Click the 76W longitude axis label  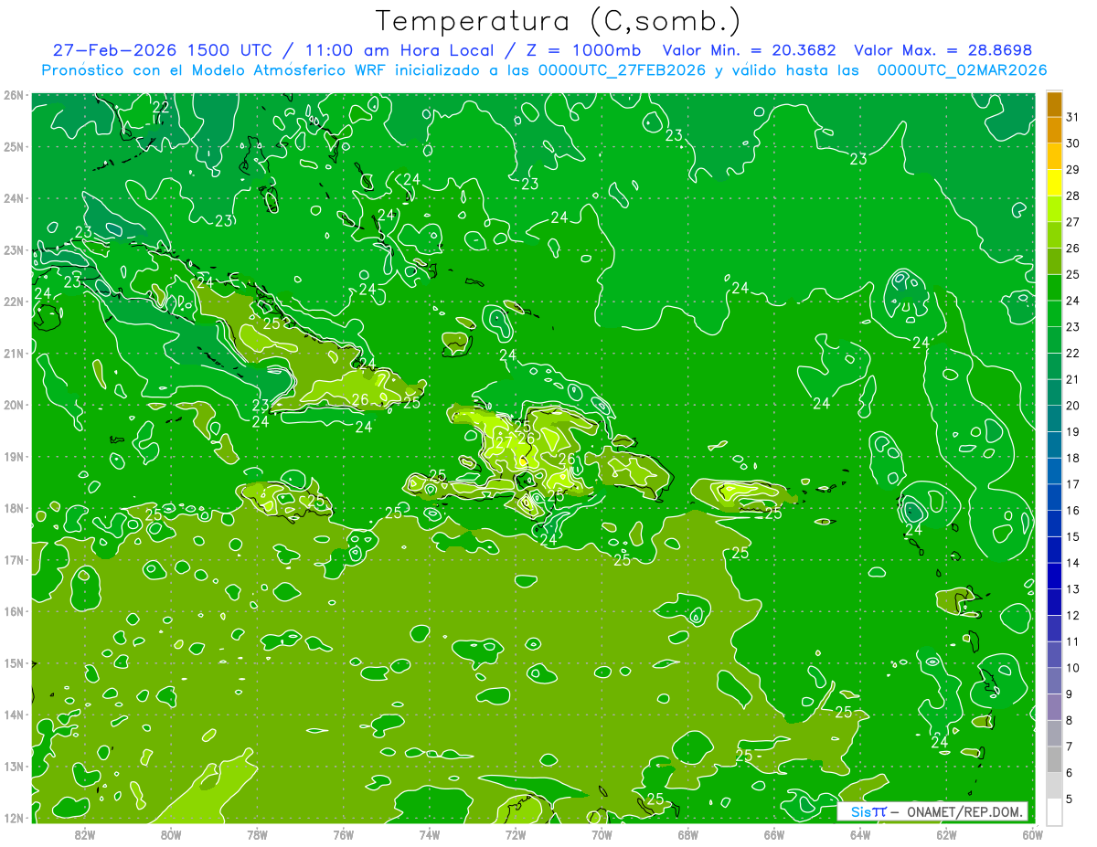click(344, 834)
